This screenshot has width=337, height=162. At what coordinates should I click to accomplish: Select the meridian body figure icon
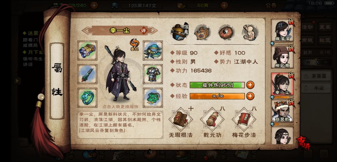[250, 33]
